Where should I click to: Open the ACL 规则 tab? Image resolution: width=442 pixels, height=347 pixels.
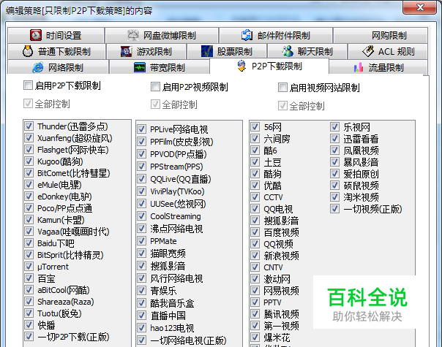(x=388, y=51)
